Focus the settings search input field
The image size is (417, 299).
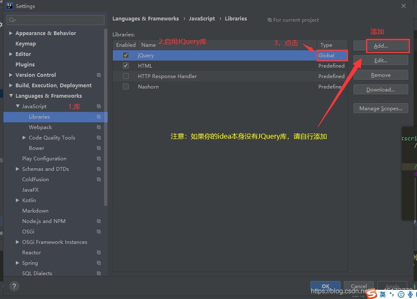pyautogui.click(x=55, y=20)
